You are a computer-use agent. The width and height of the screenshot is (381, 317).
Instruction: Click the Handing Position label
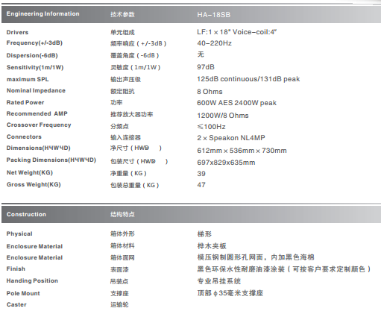[x=32, y=280]
